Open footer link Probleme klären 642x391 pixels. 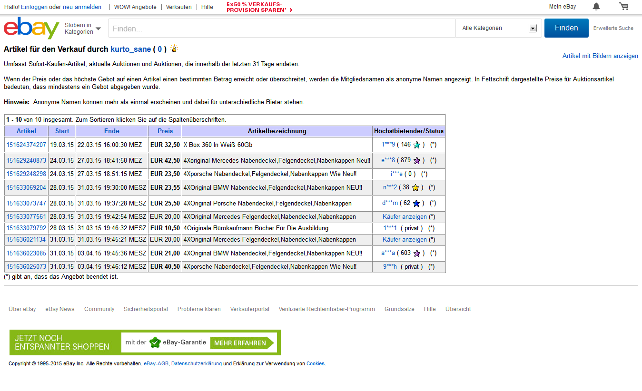199,309
